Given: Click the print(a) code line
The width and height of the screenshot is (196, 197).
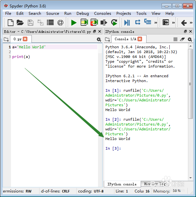Looking at the screenshot, I should pyautogui.click(x=21, y=57).
